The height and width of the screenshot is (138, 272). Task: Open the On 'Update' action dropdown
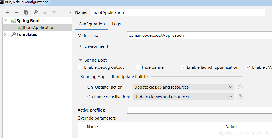coord(183,87)
